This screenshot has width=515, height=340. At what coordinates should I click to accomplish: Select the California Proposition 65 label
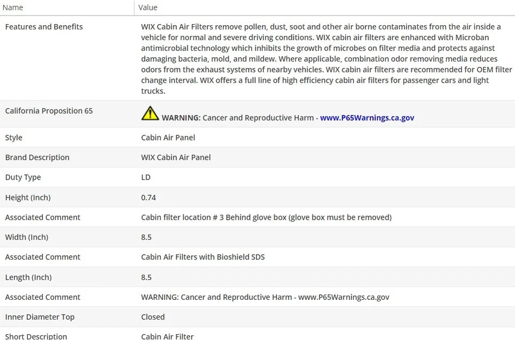pos(49,111)
